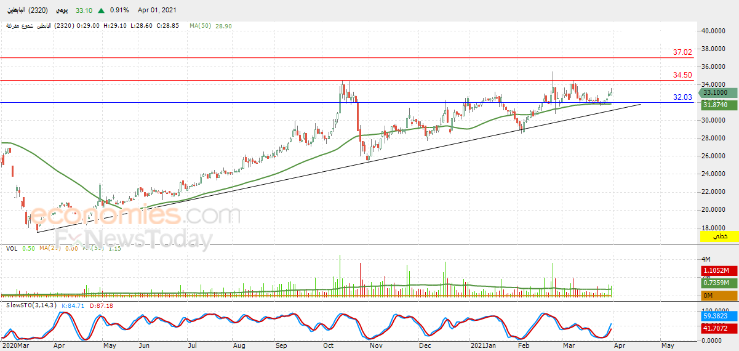
Task: Select the 34.50 red resistance line
Action: coord(347,80)
